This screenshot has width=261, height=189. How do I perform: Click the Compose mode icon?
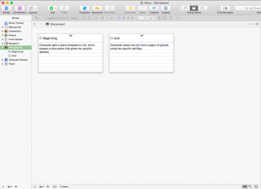pyautogui.click(x=85, y=8)
